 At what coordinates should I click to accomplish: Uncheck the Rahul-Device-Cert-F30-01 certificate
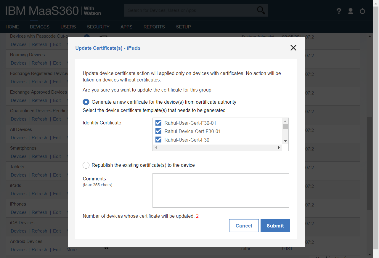coord(158,131)
